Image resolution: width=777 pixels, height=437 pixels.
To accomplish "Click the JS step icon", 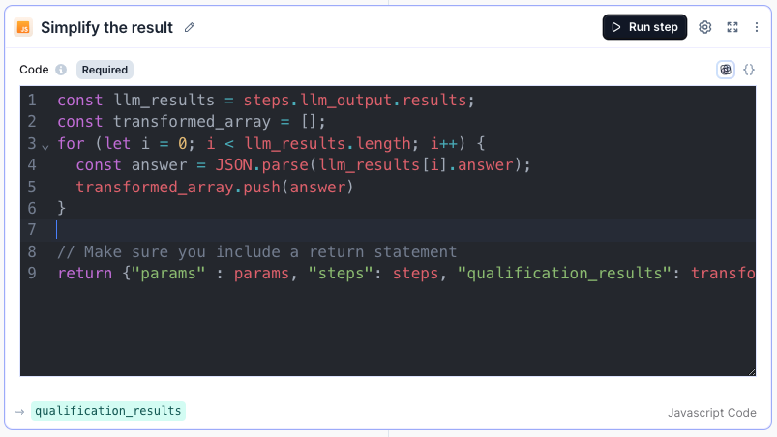I will coord(23,27).
